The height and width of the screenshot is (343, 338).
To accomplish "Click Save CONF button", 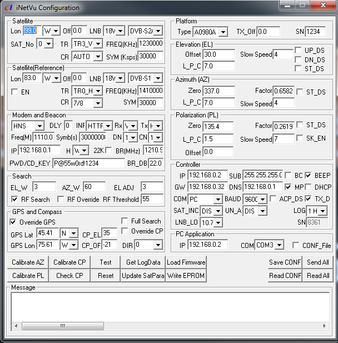I will tap(285, 262).
